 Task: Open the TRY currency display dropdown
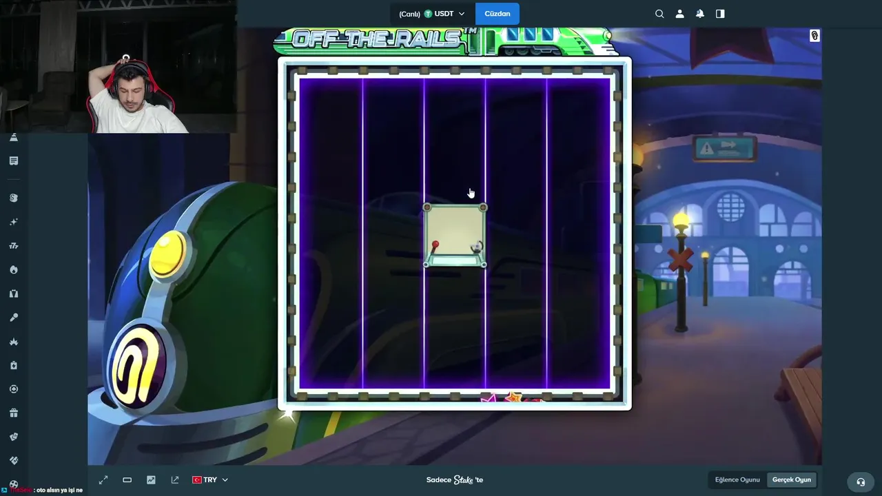[210, 479]
